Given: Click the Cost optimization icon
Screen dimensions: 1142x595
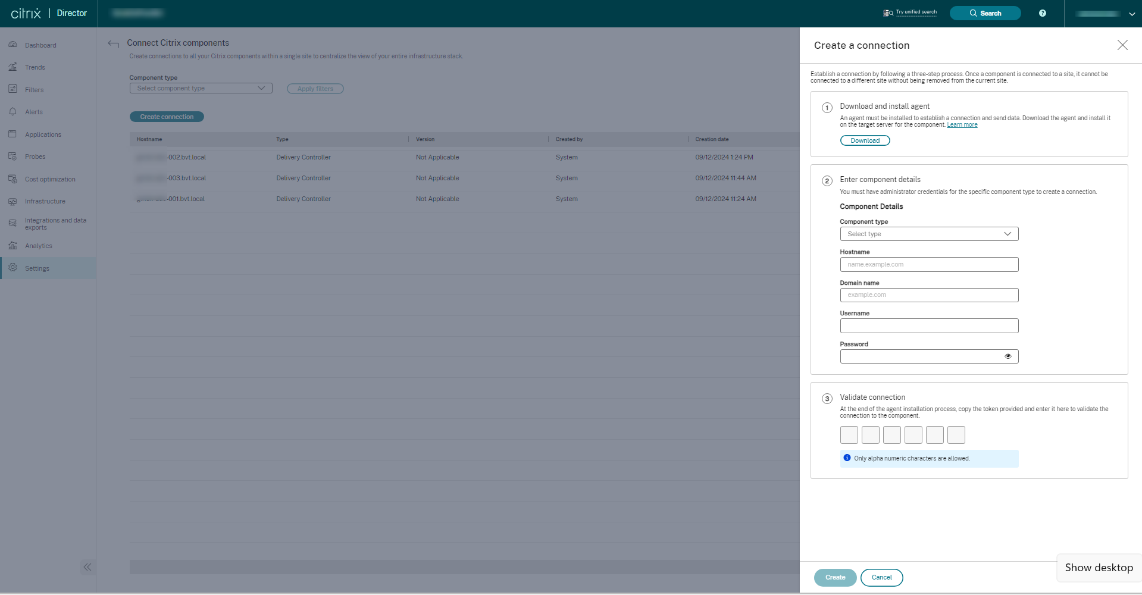Looking at the screenshot, I should (x=12, y=179).
